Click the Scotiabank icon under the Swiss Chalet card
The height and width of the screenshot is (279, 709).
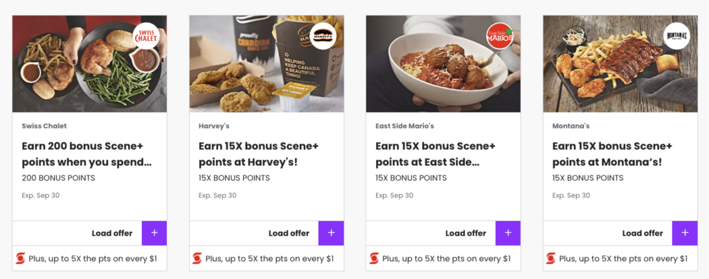point(20,258)
